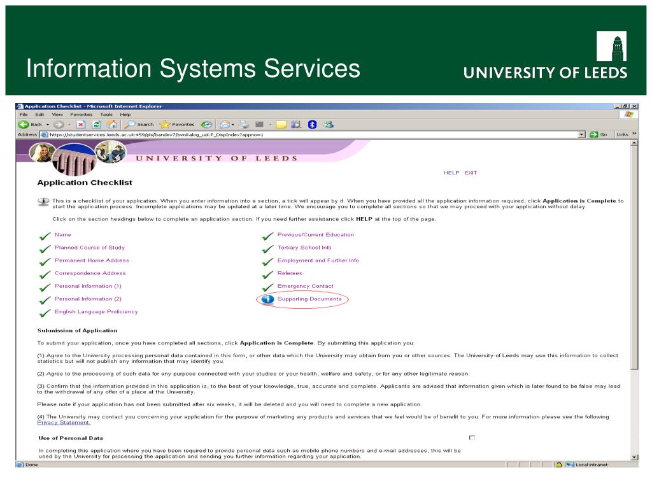652x489 pixels.
Task: Click the EXIT link at top of page
Action: [471, 173]
